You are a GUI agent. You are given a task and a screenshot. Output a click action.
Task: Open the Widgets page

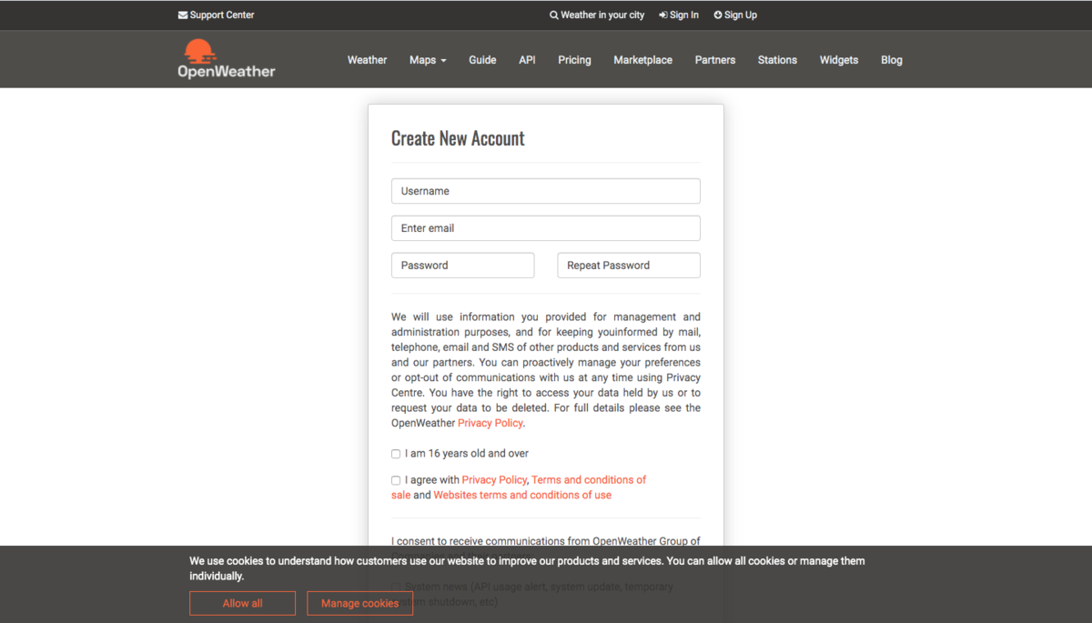(839, 60)
